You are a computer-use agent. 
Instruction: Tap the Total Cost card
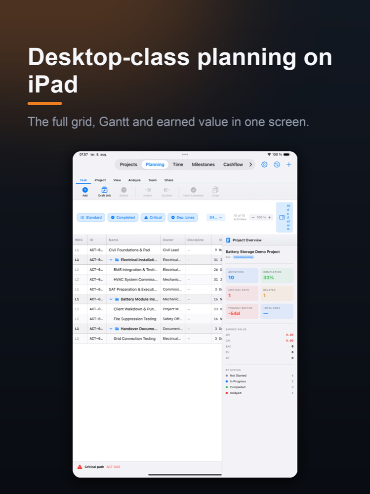277,311
